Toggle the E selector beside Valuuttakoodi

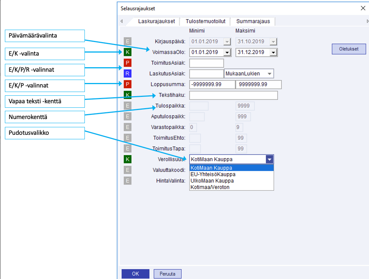pos(128,170)
